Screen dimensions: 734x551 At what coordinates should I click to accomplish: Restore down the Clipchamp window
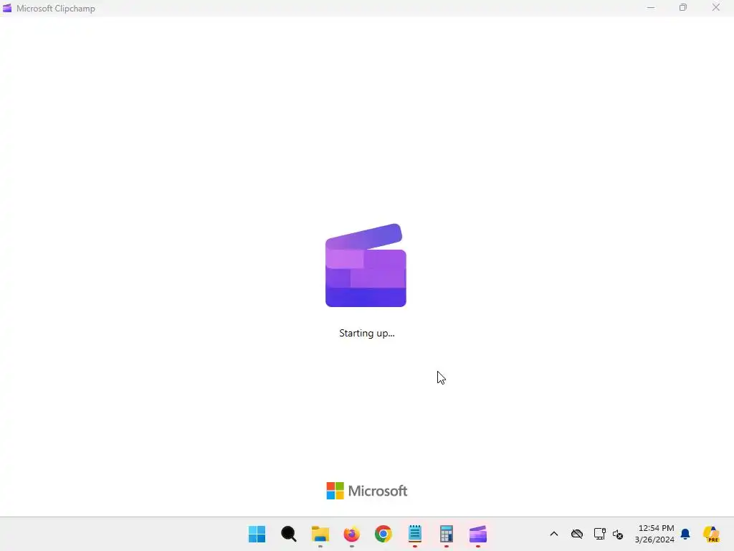pos(683,7)
